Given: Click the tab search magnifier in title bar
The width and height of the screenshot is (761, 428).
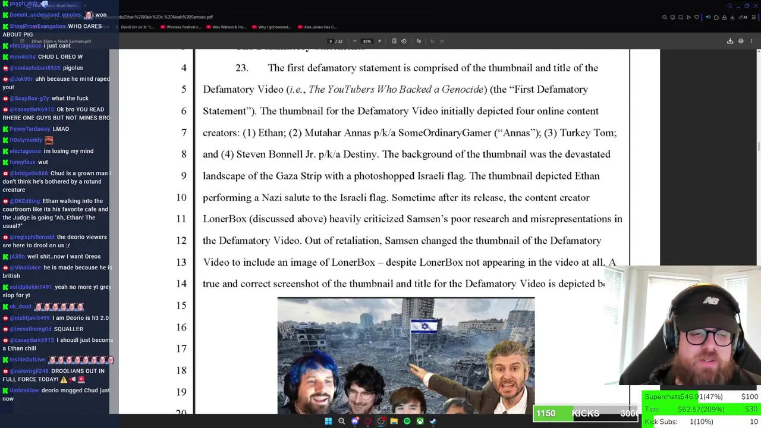Looking at the screenshot, I should tap(729, 5).
